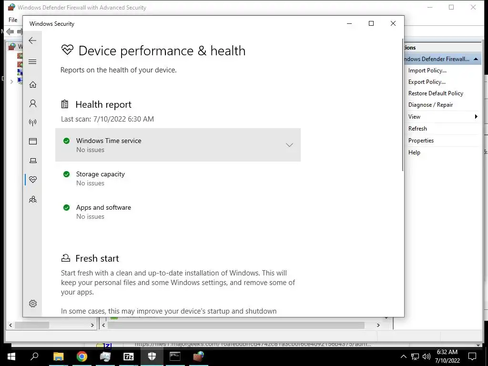The image size is (488, 366).
Task: Expand the Windows Time service chevron
Action: click(289, 145)
